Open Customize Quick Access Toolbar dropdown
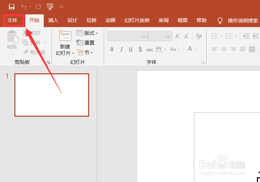Image resolution: width=260 pixels, height=182 pixels. pyautogui.click(x=61, y=7)
